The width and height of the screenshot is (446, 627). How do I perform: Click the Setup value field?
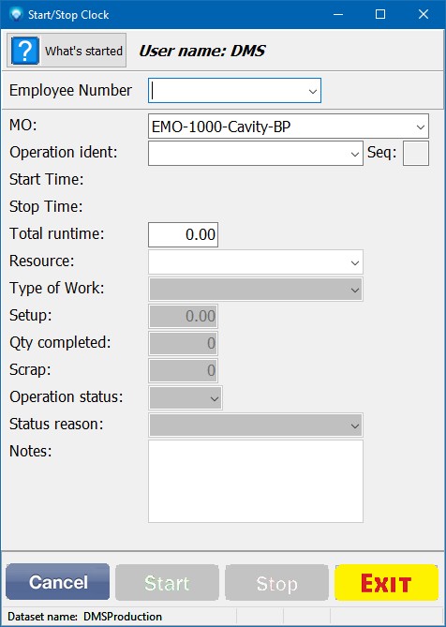click(183, 316)
